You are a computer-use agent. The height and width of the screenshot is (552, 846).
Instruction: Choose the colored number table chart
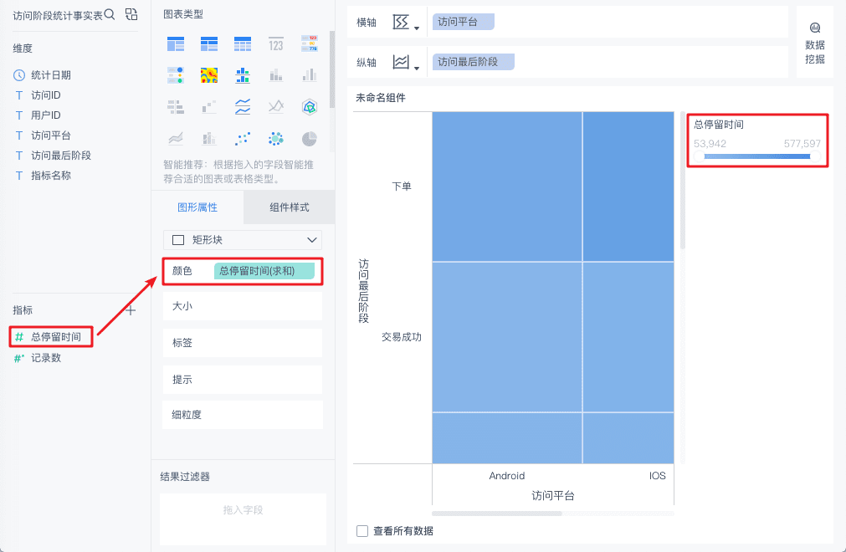(x=309, y=43)
